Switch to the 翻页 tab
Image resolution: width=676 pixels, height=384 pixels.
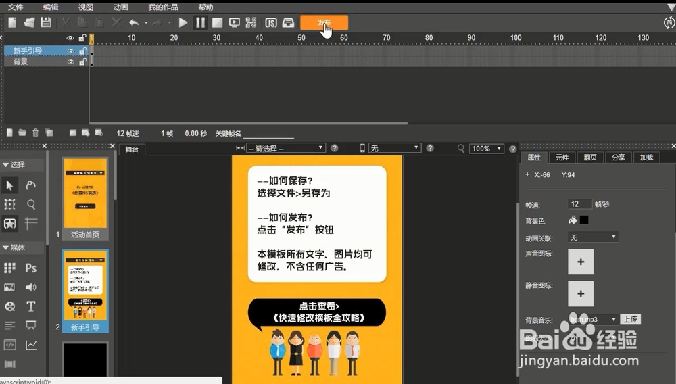pyautogui.click(x=589, y=158)
